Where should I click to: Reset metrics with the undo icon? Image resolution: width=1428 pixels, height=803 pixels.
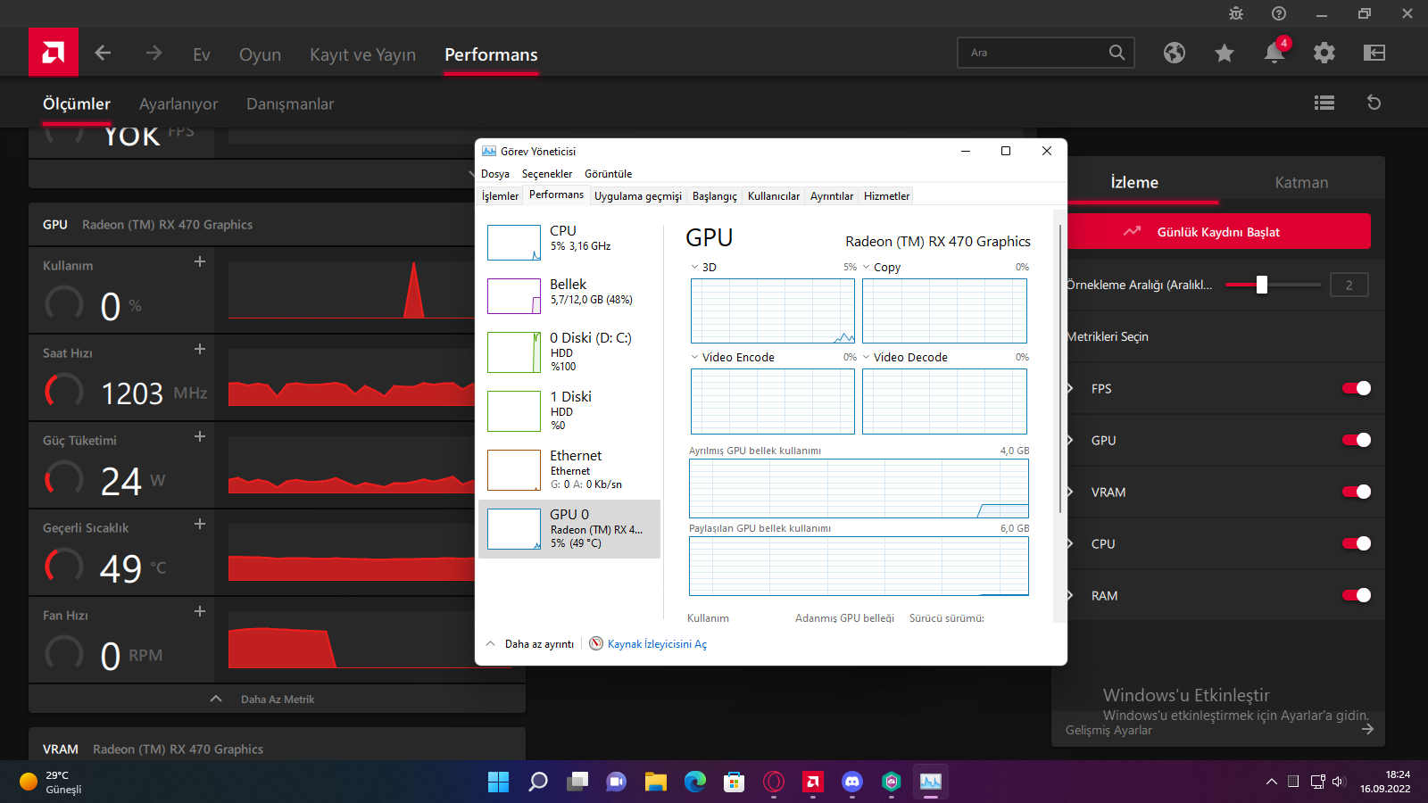[1374, 103]
